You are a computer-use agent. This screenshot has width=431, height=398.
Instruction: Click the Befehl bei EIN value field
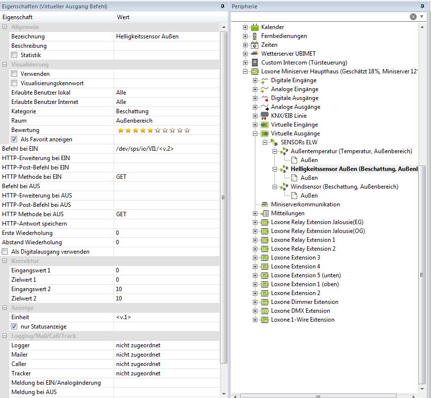coord(167,149)
